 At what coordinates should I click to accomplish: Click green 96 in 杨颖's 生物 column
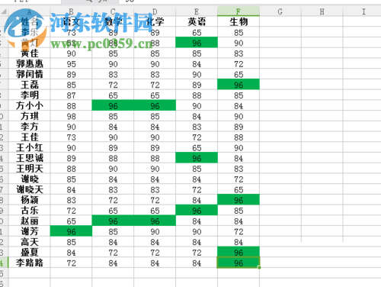tap(239, 200)
